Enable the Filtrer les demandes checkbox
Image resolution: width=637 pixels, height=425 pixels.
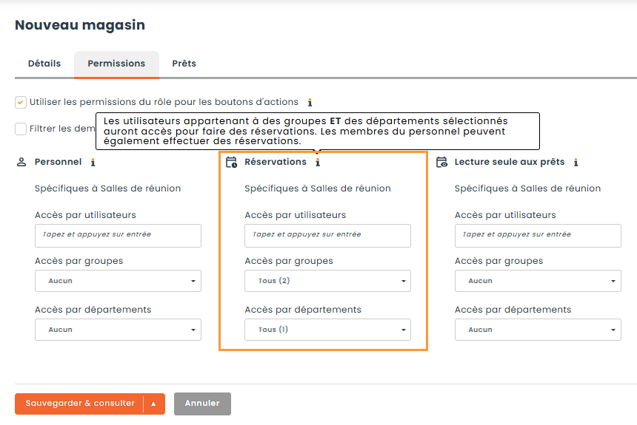pyautogui.click(x=21, y=129)
